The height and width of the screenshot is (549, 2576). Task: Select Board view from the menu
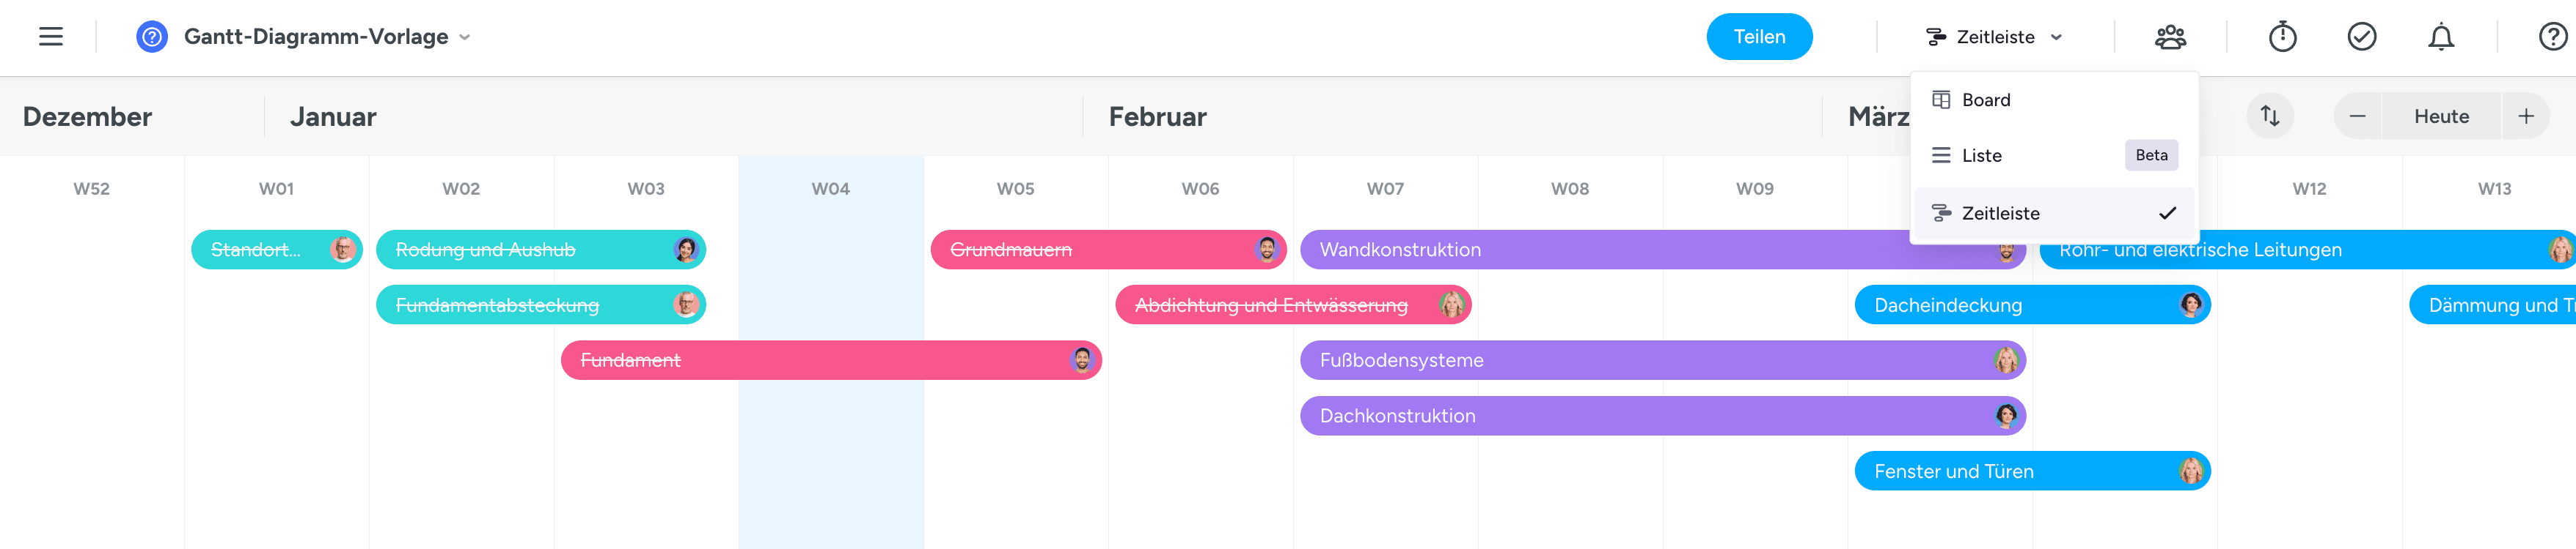pyautogui.click(x=1986, y=100)
